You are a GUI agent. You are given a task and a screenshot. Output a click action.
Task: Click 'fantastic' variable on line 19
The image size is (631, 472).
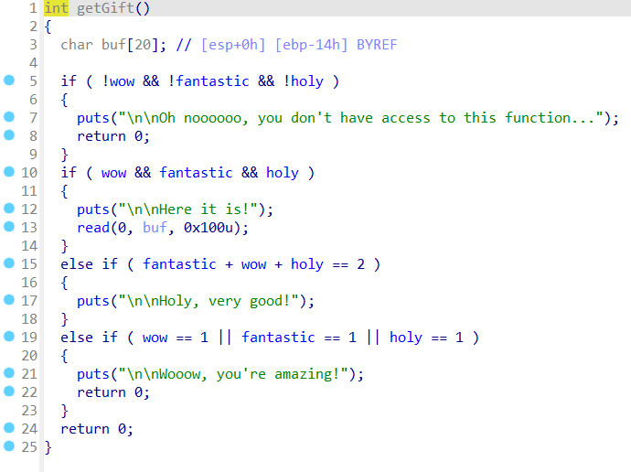pos(278,338)
